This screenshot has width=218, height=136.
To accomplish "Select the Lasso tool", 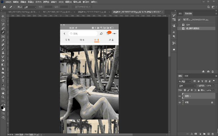I will point(3,24).
